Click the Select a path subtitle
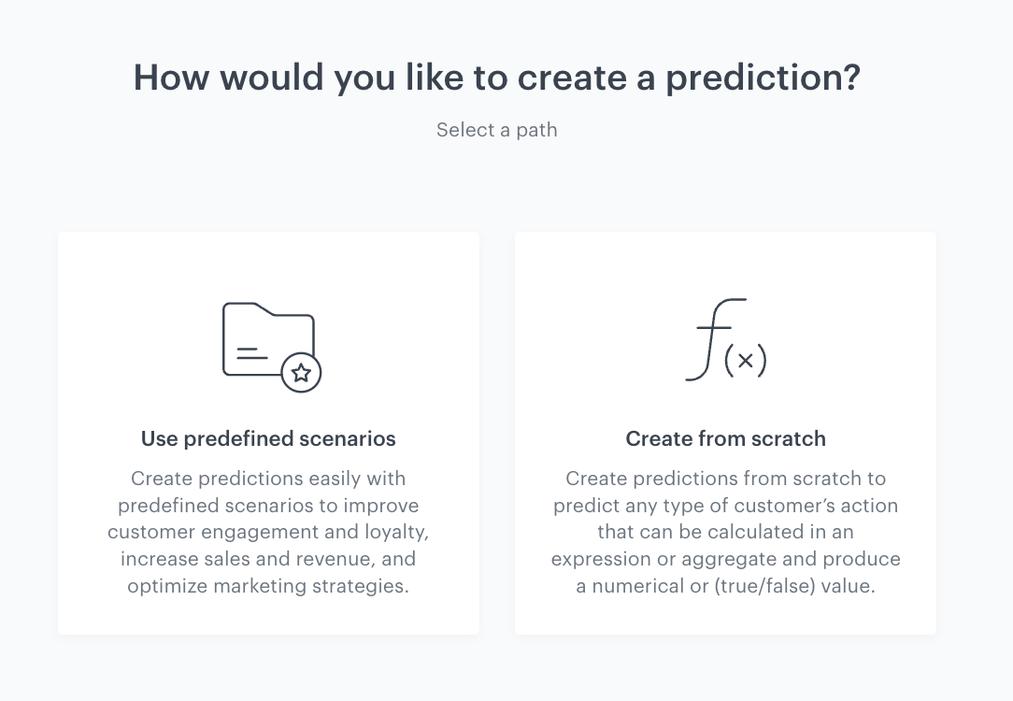Image resolution: width=1013 pixels, height=701 pixels. tap(496, 130)
